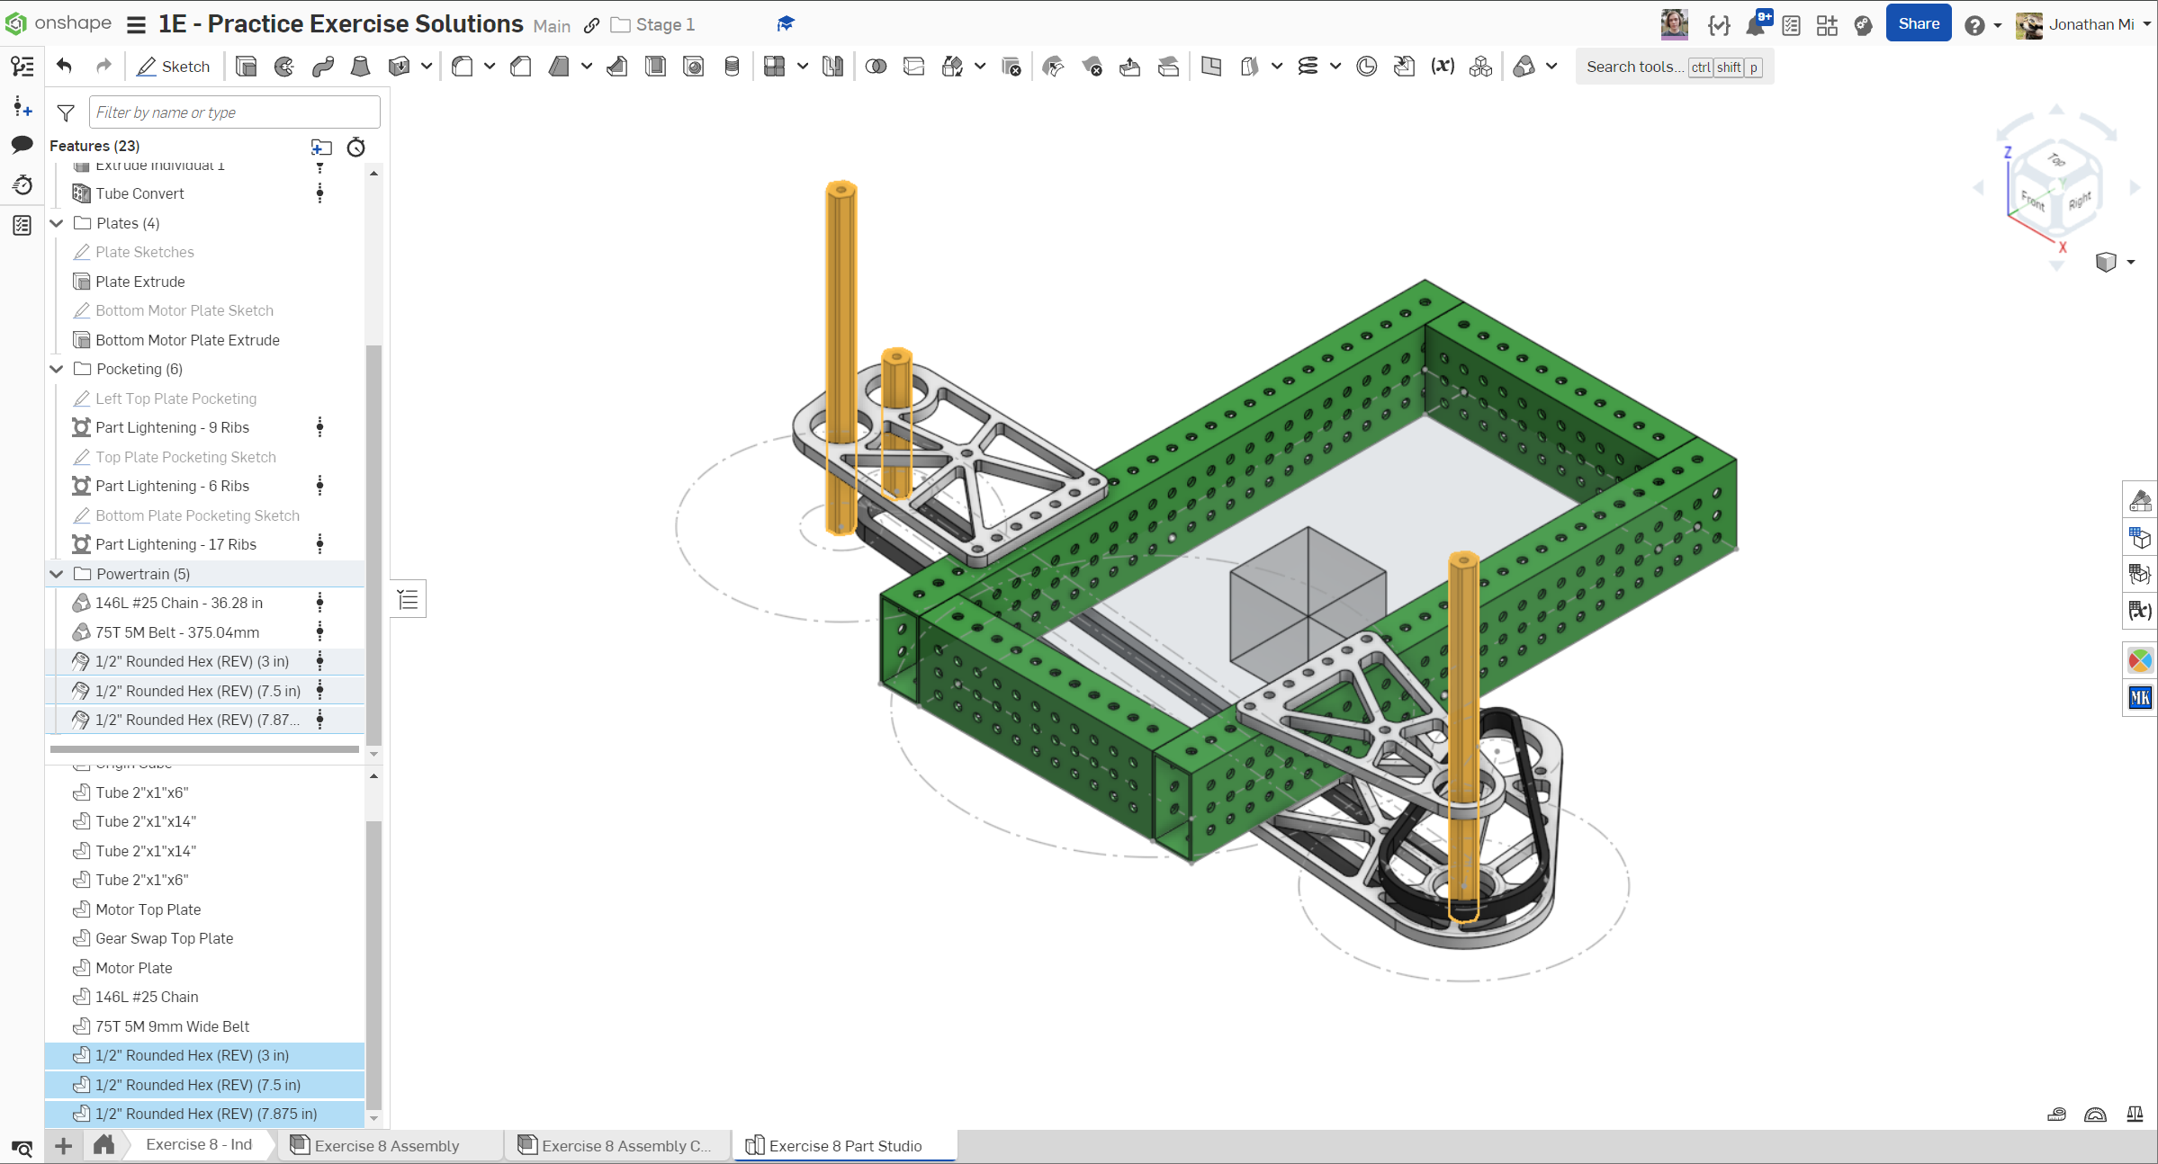The image size is (2158, 1164).
Task: Click the Sketch tool button
Action: [x=174, y=67]
